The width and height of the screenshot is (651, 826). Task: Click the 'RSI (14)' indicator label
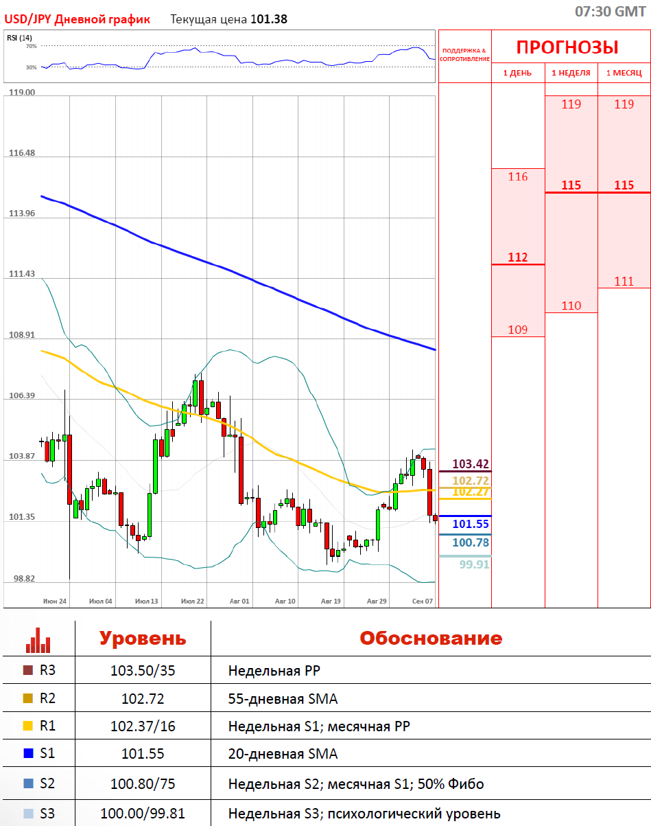(20, 38)
